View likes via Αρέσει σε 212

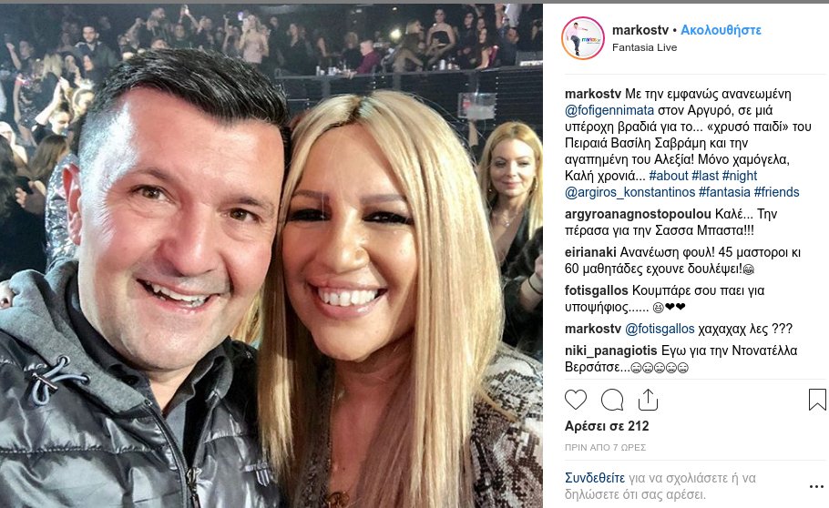607,426
